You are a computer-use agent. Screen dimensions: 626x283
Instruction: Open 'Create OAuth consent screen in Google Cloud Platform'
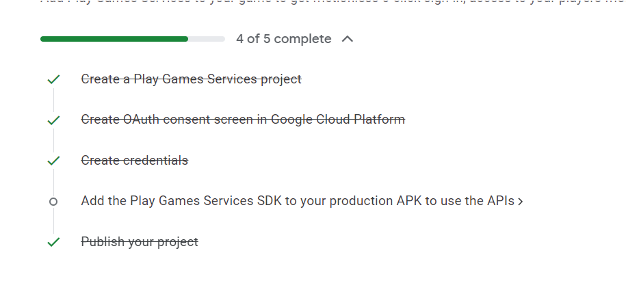[x=243, y=120]
